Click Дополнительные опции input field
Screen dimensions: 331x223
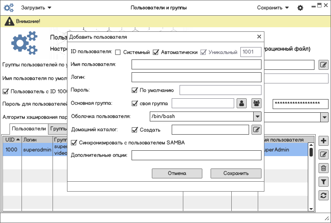point(196,155)
